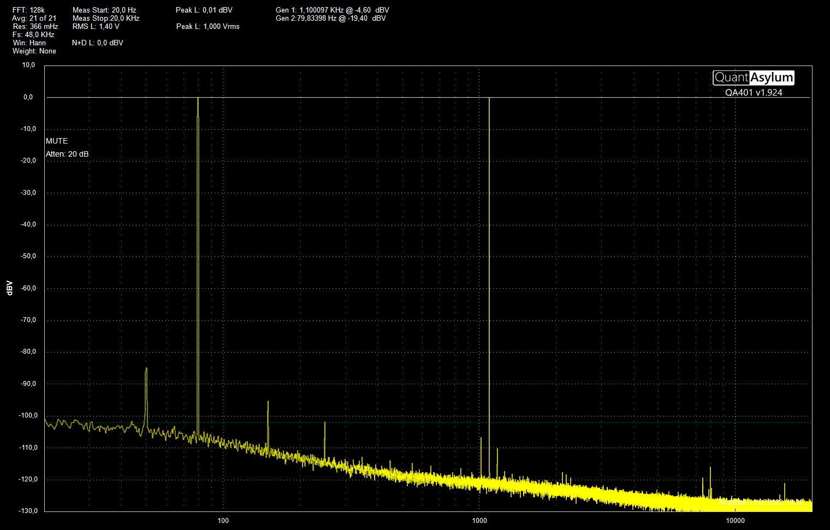Click the -120,0 y-axis tick label

[28, 479]
